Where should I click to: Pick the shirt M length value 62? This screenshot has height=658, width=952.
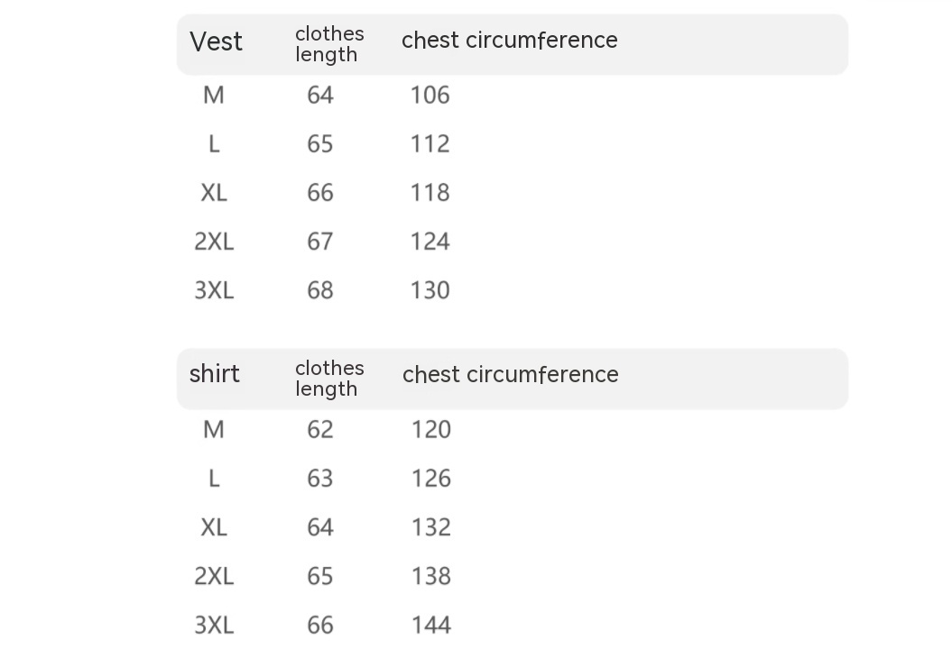click(320, 430)
